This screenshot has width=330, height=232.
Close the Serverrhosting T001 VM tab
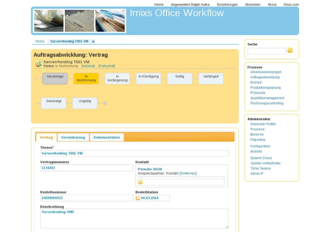(x=93, y=41)
